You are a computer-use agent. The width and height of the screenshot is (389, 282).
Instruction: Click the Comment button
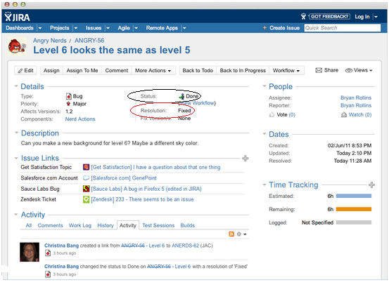coord(117,70)
